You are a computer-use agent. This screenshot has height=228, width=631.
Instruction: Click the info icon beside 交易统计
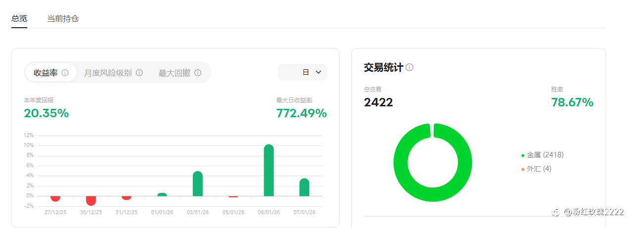tap(409, 67)
